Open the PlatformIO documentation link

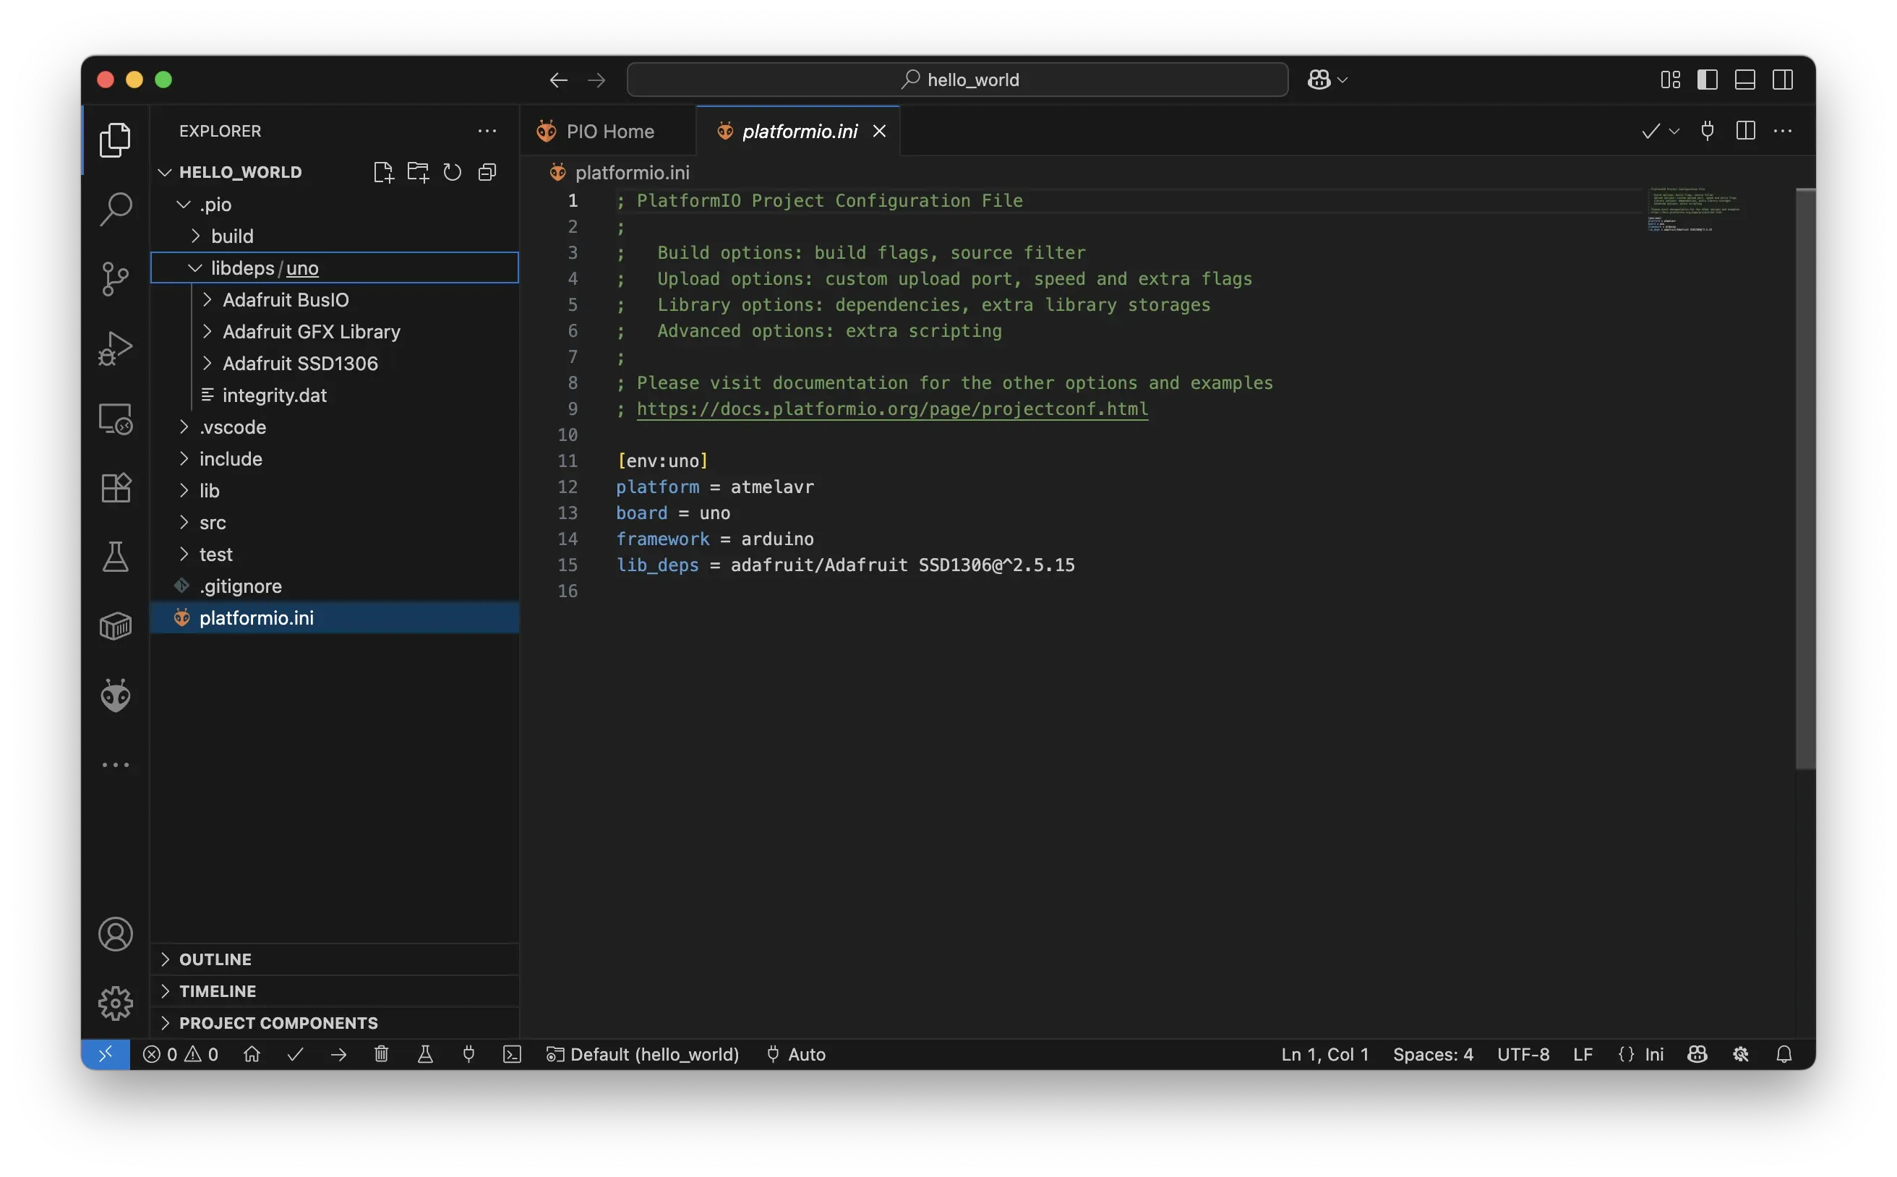click(x=892, y=408)
